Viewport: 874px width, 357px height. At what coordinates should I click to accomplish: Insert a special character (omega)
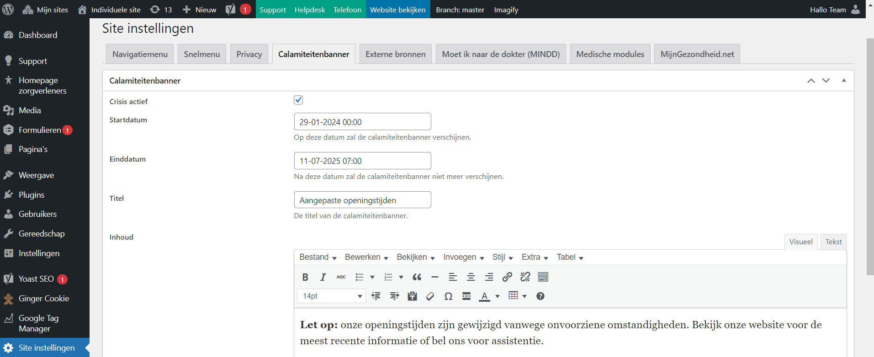click(448, 296)
